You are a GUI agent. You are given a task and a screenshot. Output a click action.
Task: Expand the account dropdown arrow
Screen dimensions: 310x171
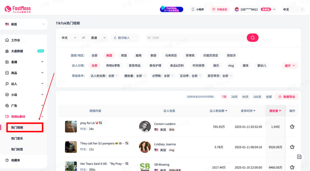click(x=274, y=9)
